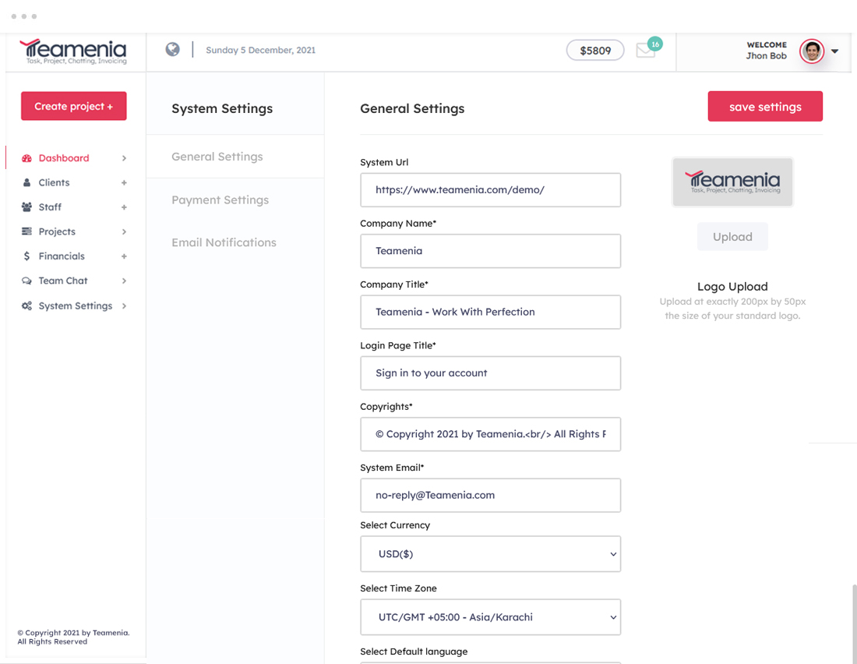Screen dimensions: 857x664
Task: Click the Clients person icon
Action: [x=26, y=182]
